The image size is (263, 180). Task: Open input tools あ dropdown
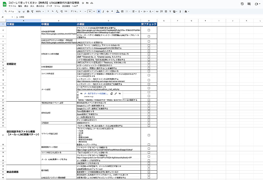[187, 12]
